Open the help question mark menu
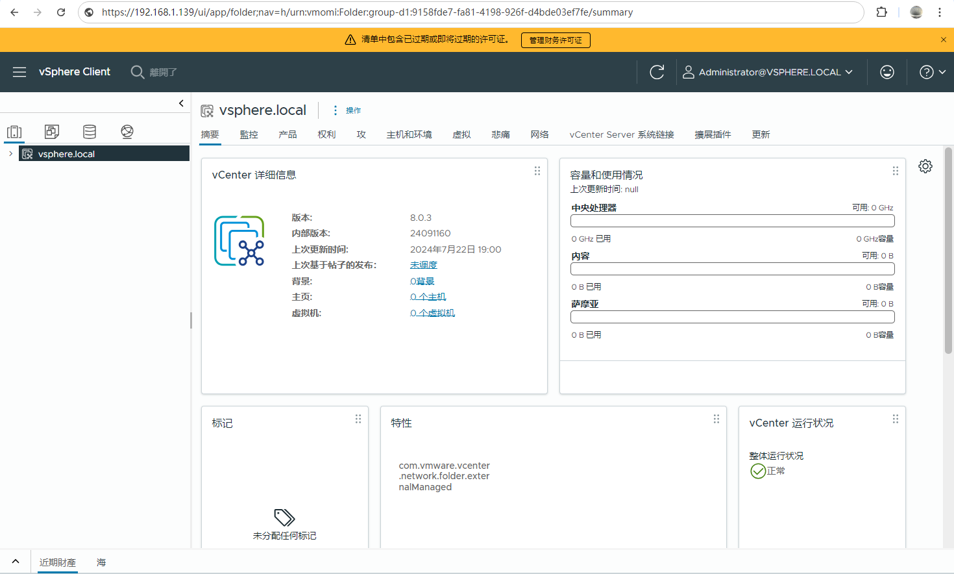Viewport: 954px width, 574px height. pyautogui.click(x=933, y=72)
